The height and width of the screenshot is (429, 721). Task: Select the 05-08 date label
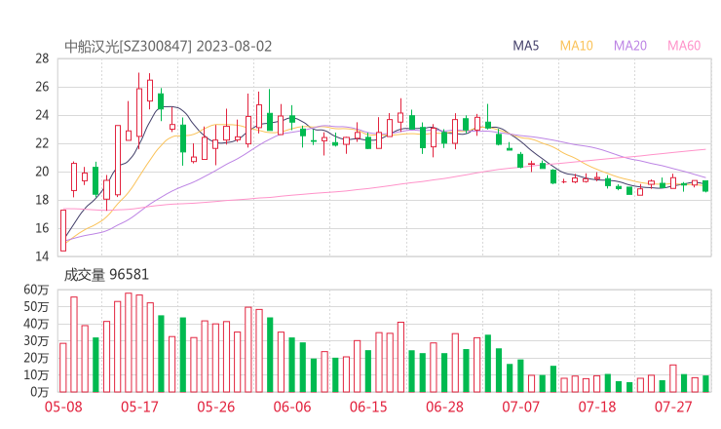[x=63, y=407]
